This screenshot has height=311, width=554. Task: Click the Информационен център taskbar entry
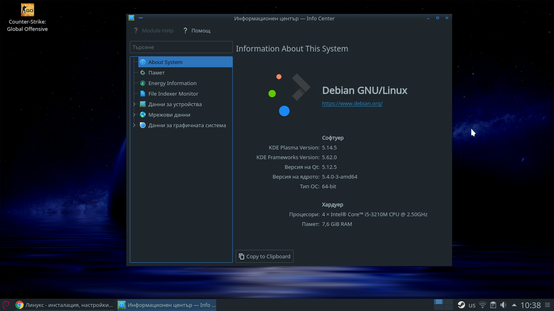166,305
